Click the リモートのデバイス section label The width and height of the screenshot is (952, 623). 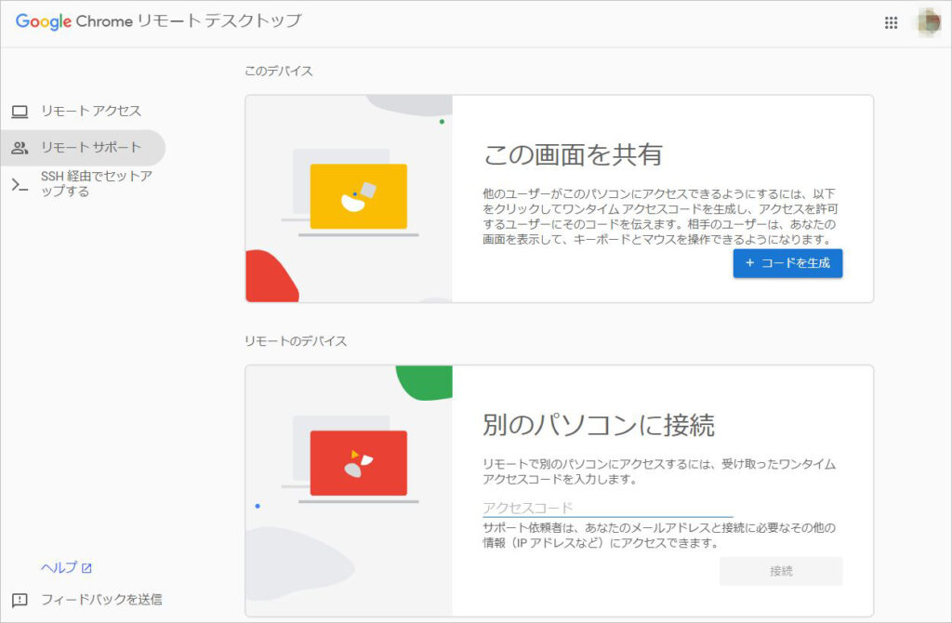coord(296,341)
